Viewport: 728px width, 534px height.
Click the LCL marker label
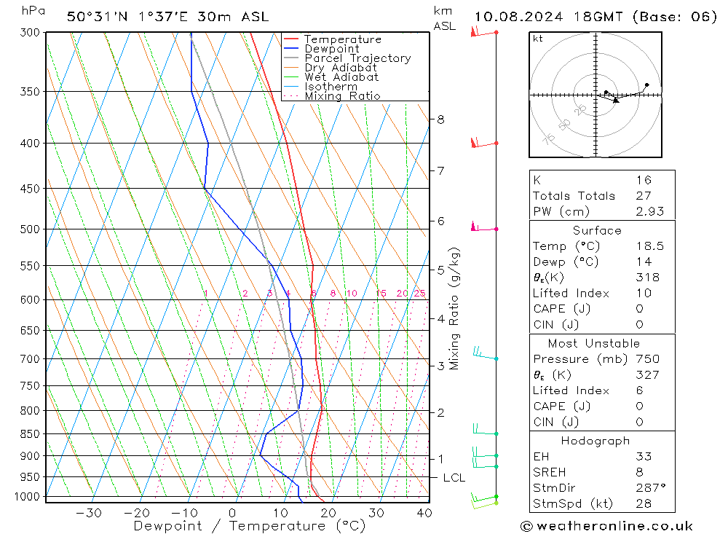pyautogui.click(x=454, y=478)
